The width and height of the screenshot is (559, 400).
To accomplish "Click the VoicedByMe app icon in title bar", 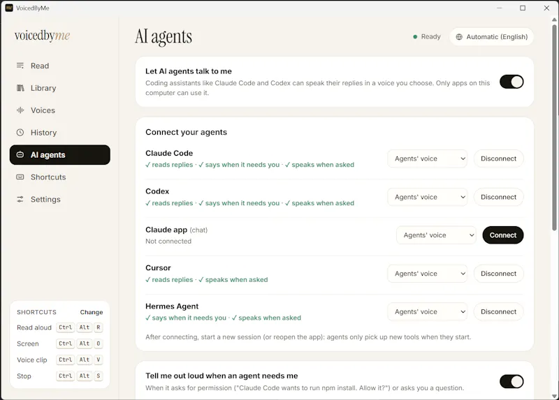I will (x=9, y=8).
